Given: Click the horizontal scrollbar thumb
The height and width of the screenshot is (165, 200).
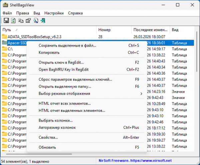Looking at the screenshot, I should pos(39,154).
